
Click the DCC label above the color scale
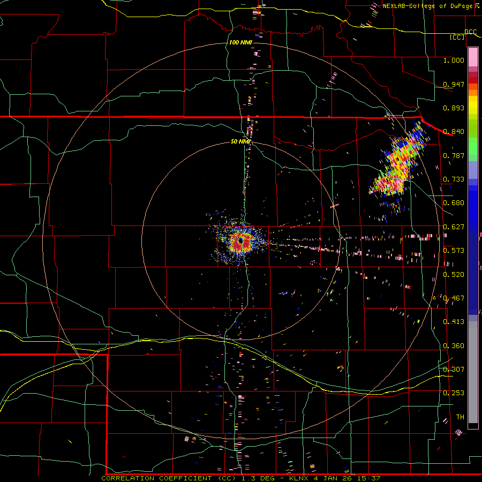471,32
